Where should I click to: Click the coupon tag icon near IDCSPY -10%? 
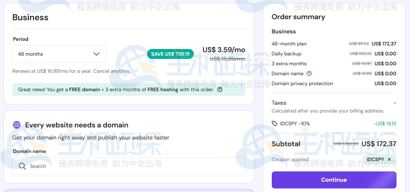coord(274,124)
